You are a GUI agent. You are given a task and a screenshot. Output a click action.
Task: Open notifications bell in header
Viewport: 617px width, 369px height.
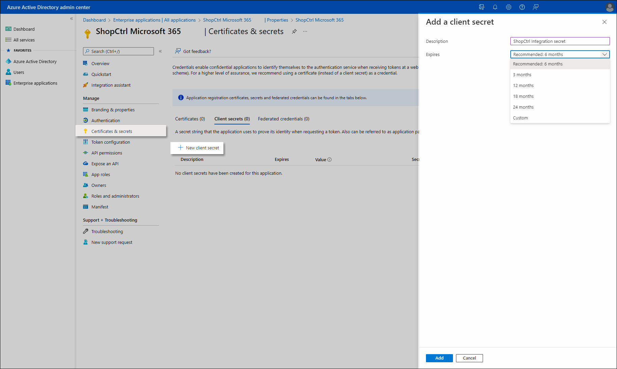495,7
